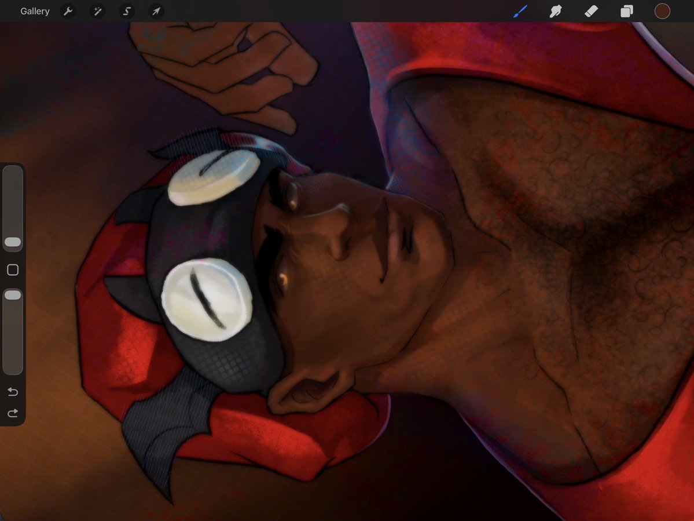Adjust the lower brush opacity slider
Image resolution: width=694 pixels, height=521 pixels.
pyautogui.click(x=13, y=331)
